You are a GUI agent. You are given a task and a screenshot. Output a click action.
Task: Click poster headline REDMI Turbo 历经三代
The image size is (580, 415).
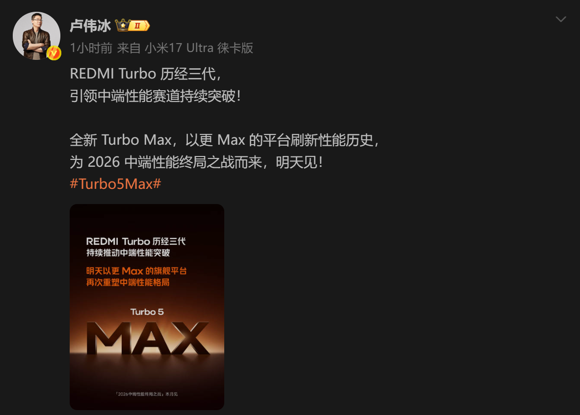point(136,241)
